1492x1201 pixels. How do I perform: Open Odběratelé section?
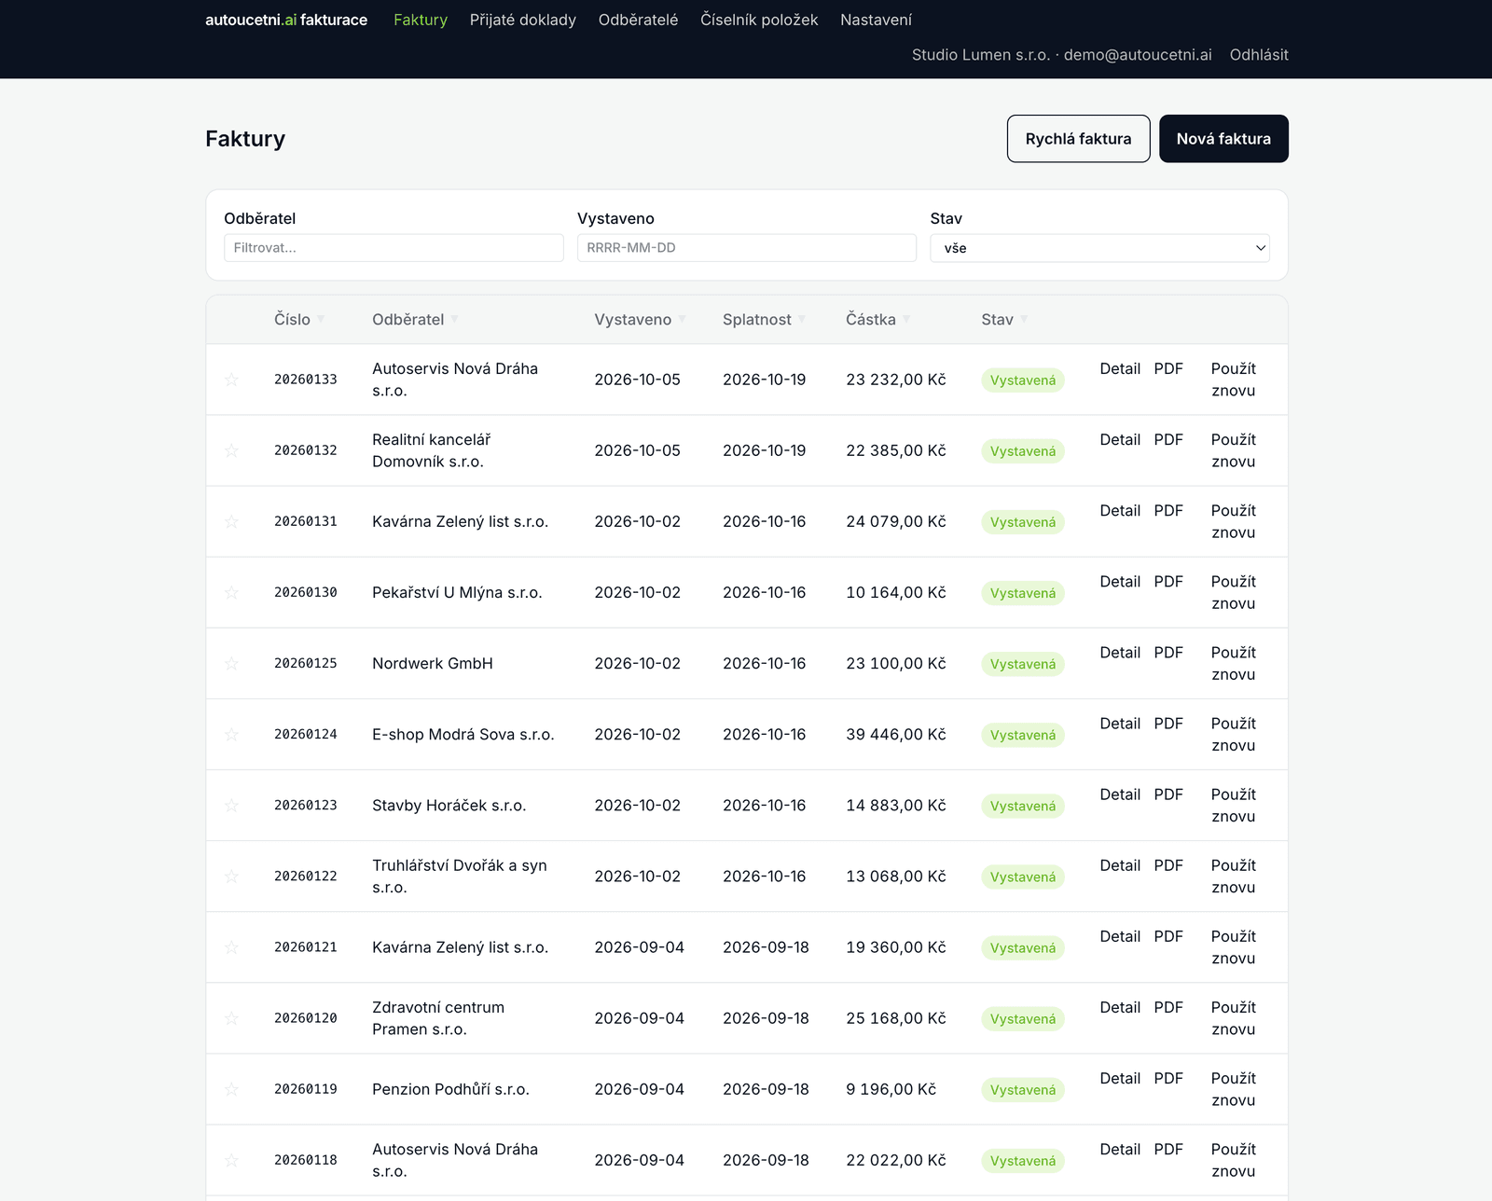click(x=638, y=20)
